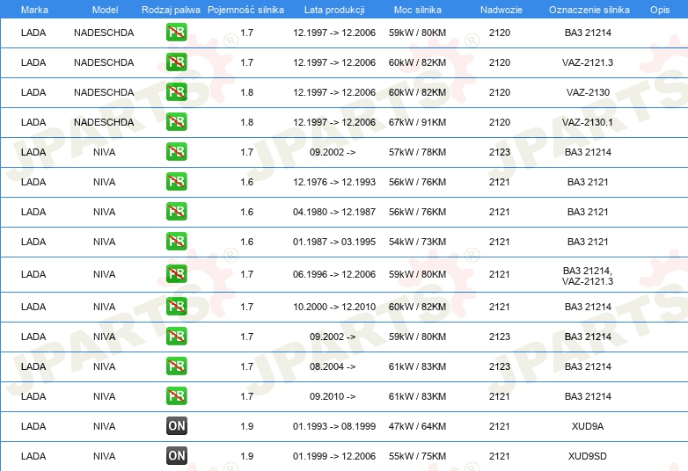
Task: Click the Nadwozie column header
Action: (x=501, y=10)
